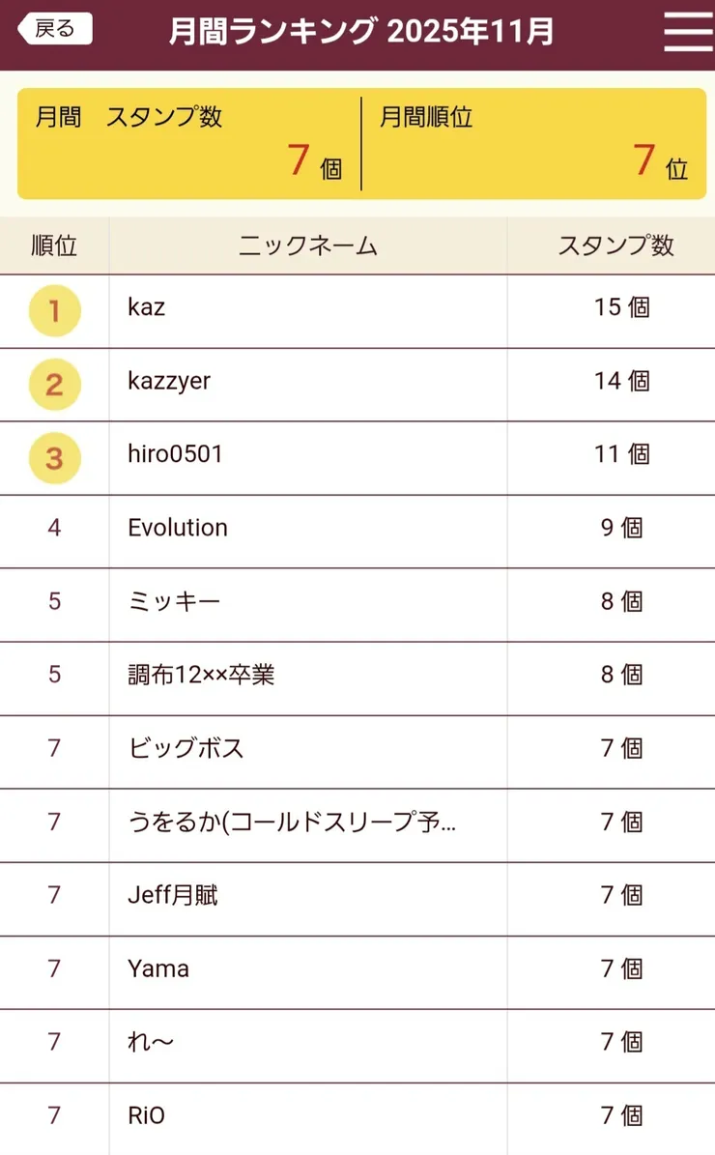Viewport: 715px width, 1155px height.
Task: Tap the れ〜 nickname entry
Action: (151, 1042)
